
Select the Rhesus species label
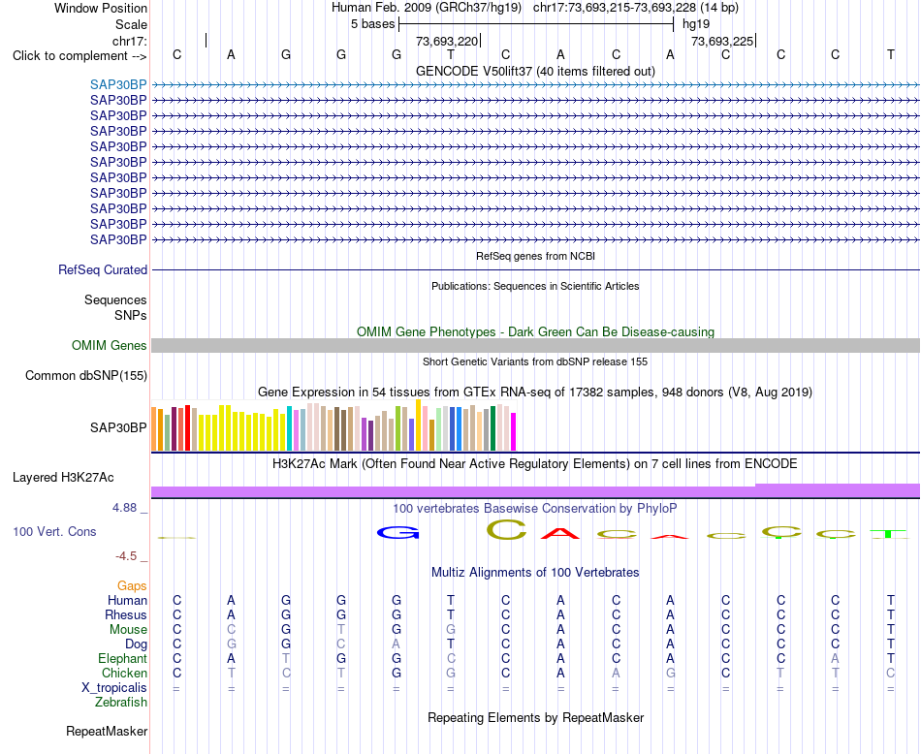(126, 614)
